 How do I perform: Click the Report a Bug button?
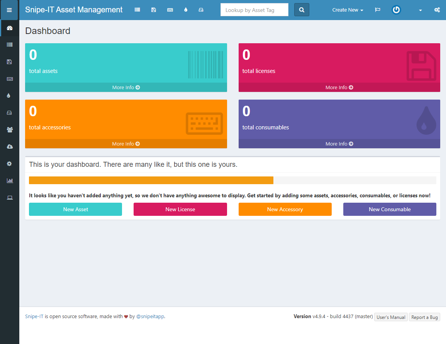pyautogui.click(x=424, y=317)
